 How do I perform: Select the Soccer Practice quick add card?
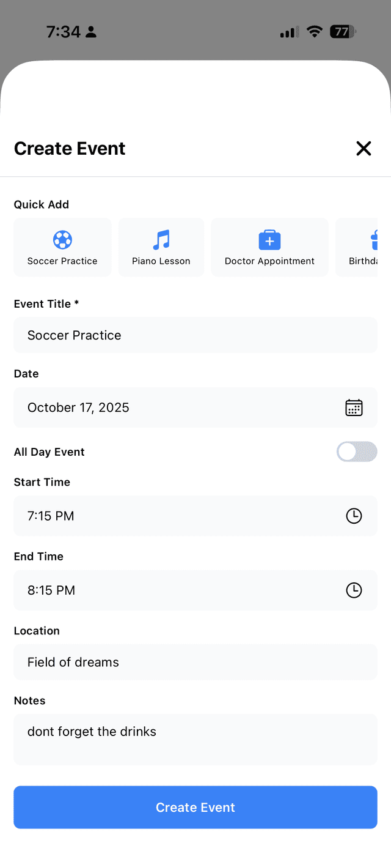tap(62, 247)
